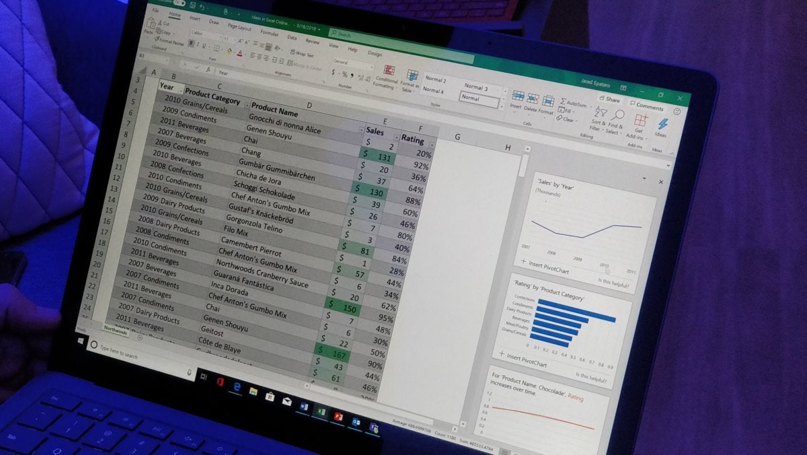Open the File menu
The height and width of the screenshot is (455, 807).
click(155, 11)
